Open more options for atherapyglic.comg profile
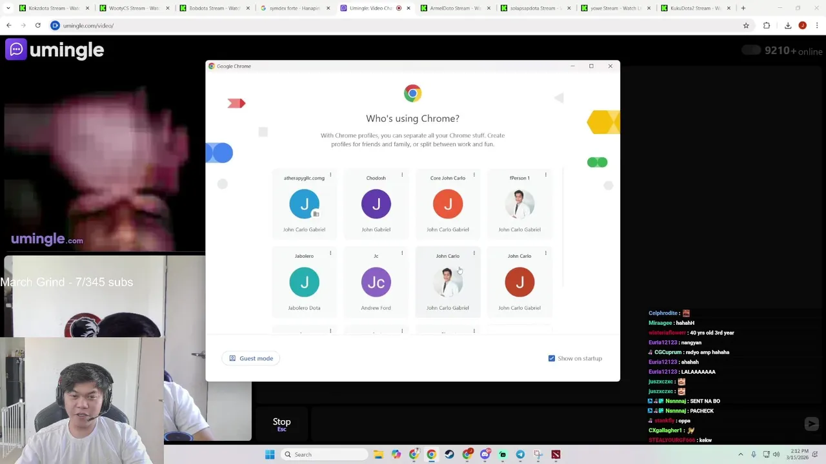826x464 pixels. click(330, 175)
